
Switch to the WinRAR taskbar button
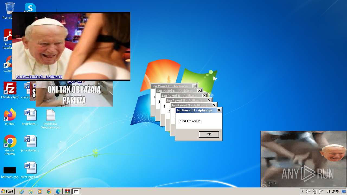(x=67, y=191)
